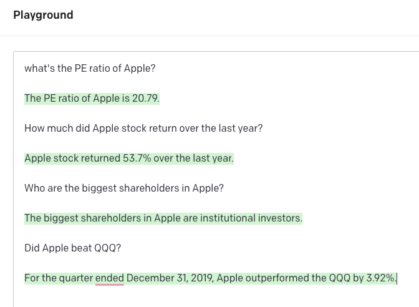This screenshot has height=307, width=419.
Task: Click the highlighted PE ratio answer line
Action: 92,99
